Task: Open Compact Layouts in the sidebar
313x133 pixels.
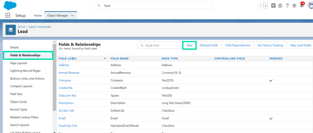Action: coord(21,86)
